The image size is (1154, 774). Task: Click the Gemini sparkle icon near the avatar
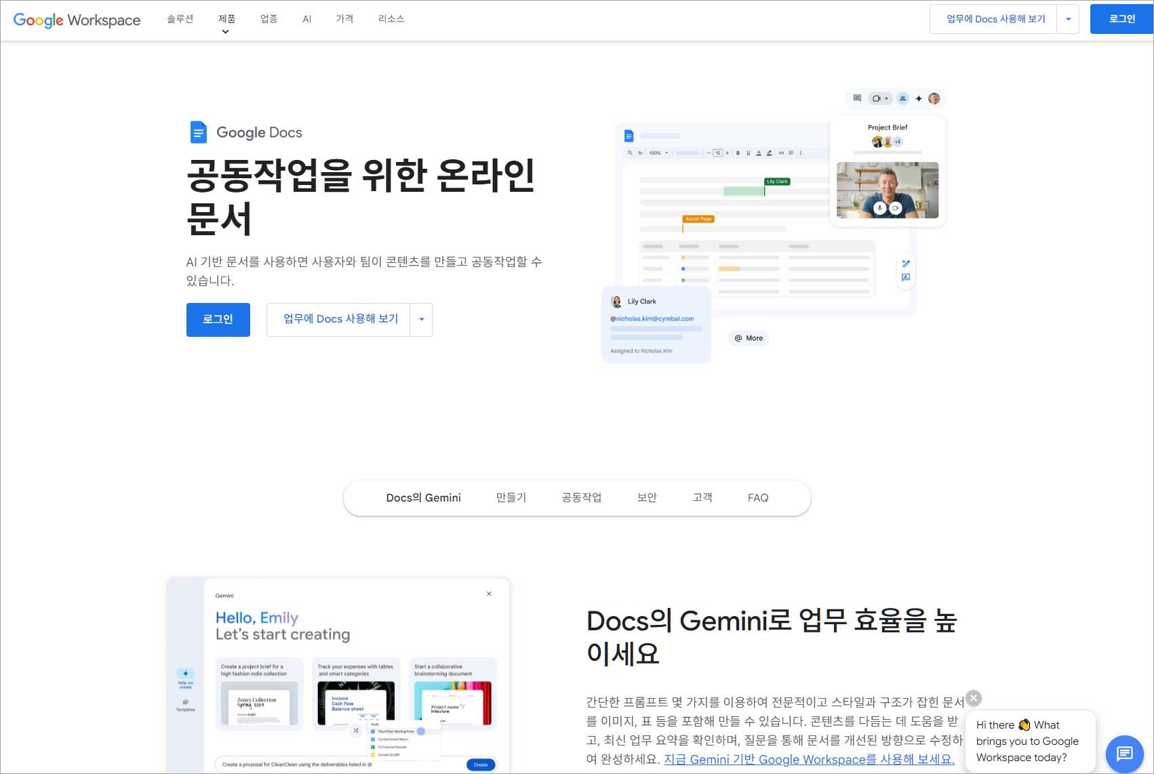pyautogui.click(x=919, y=98)
